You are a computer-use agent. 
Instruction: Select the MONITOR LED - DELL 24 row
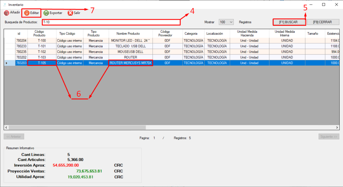tap(131, 40)
